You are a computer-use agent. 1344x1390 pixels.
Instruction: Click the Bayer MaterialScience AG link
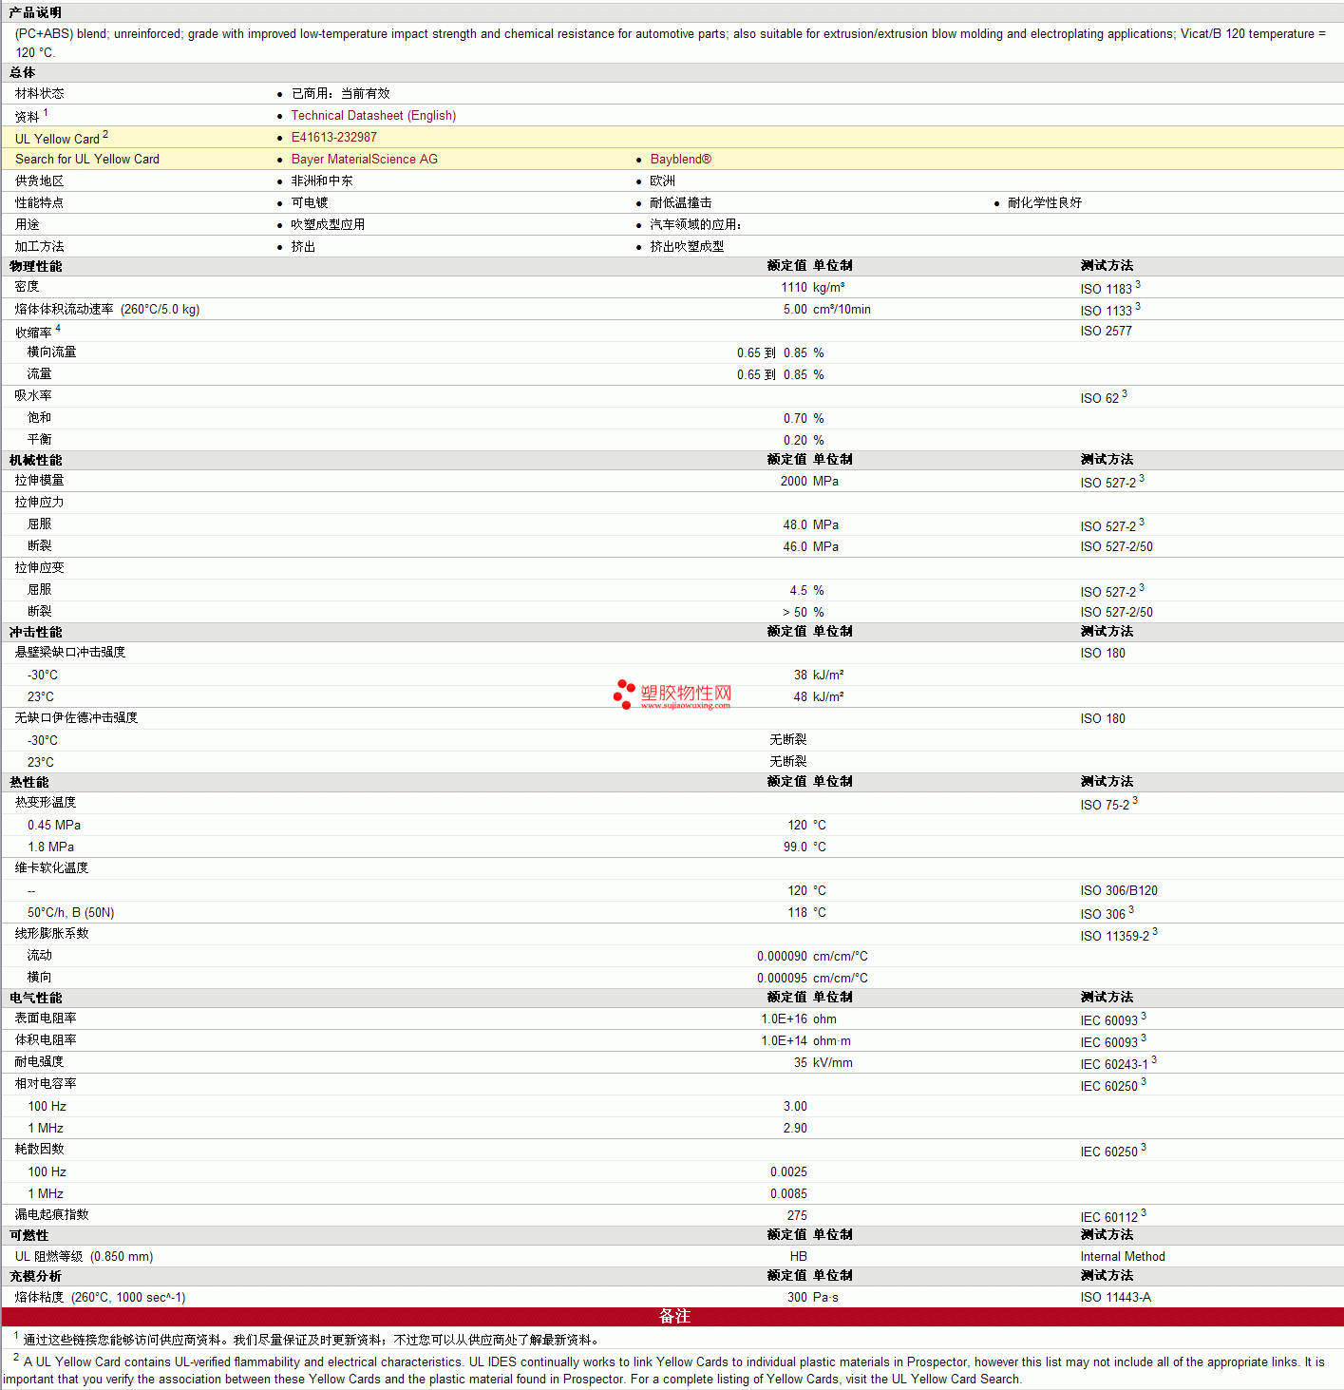click(364, 159)
